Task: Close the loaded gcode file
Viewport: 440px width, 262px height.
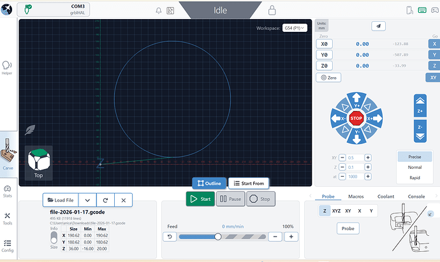Action: point(124,200)
